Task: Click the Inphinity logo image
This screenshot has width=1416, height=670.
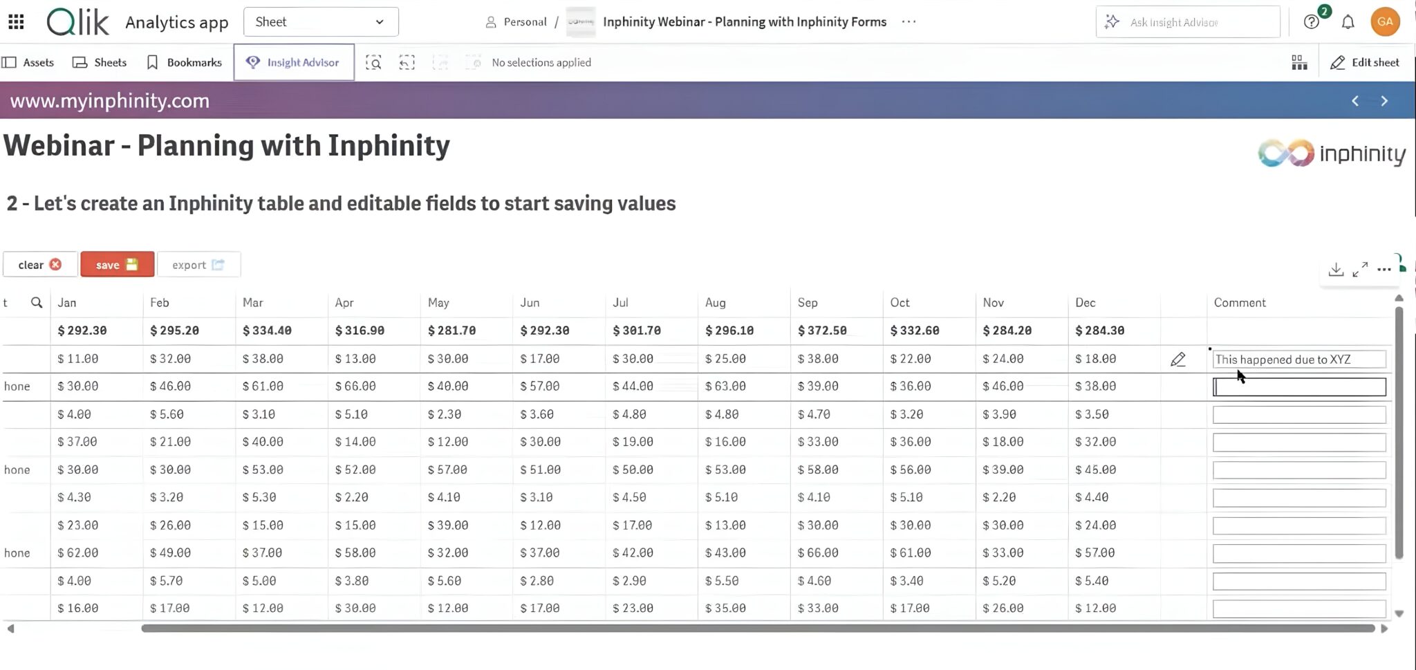Action: click(1332, 153)
